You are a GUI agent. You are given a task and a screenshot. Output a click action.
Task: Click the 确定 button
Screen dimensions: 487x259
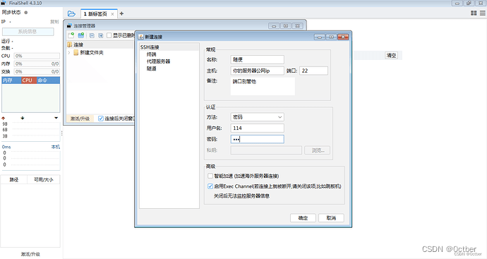tap(303, 218)
